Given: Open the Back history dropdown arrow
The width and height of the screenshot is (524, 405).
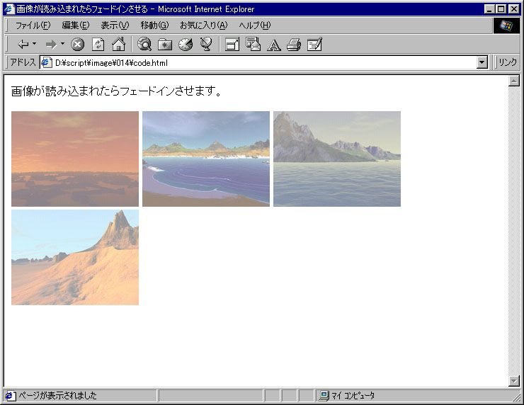Looking at the screenshot, I should (34, 44).
